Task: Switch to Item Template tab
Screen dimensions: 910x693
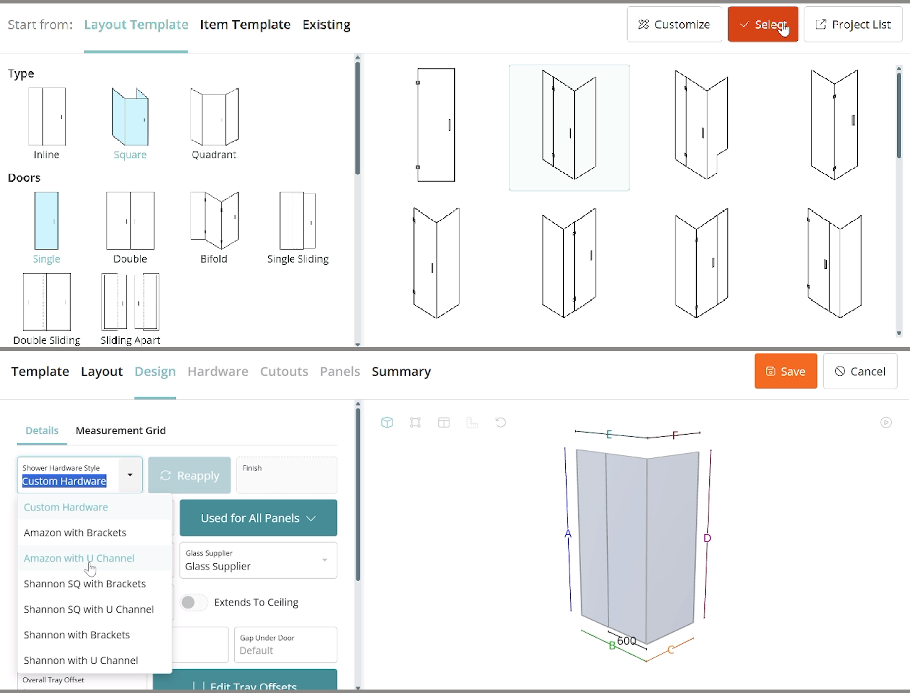Action: [x=245, y=24]
